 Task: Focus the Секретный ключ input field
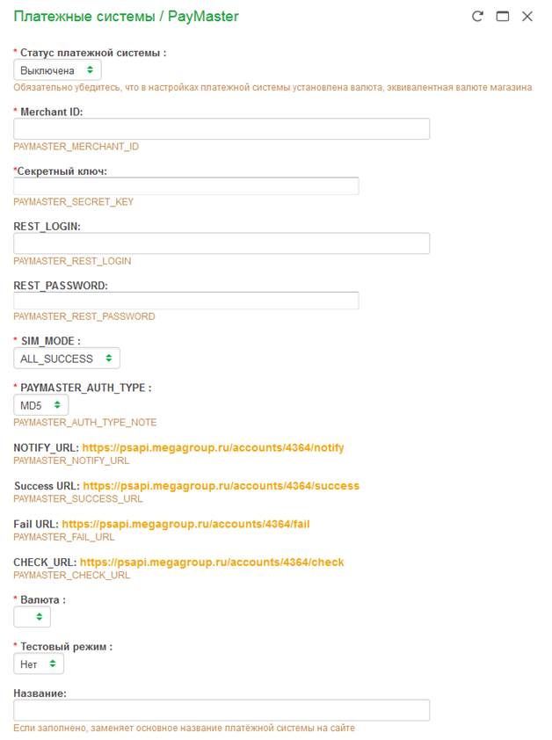point(186,185)
